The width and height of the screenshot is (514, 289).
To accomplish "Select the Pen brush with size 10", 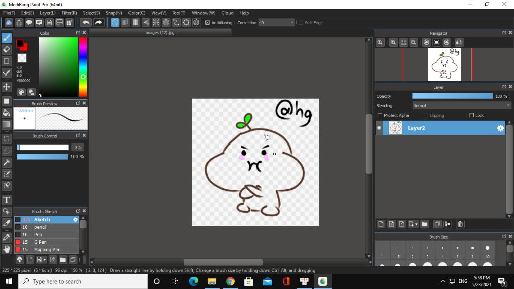I will point(47,235).
